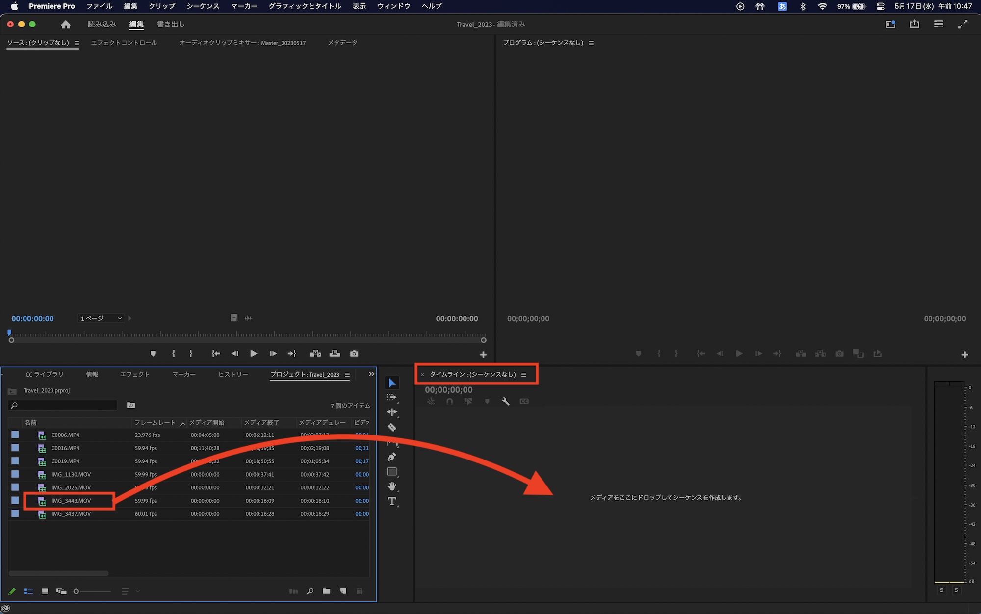Go to 書き出し workspace
The height and width of the screenshot is (614, 981).
click(x=171, y=24)
